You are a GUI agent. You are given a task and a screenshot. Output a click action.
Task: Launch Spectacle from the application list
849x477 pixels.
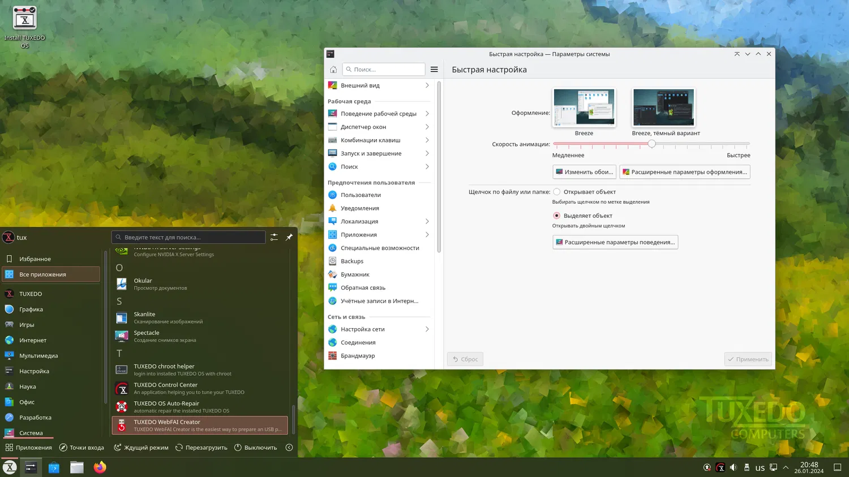point(200,336)
